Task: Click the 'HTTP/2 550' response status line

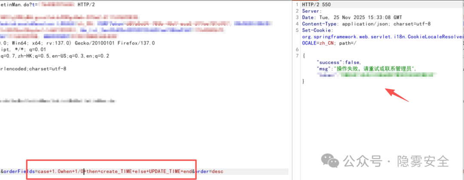Action: [316, 5]
